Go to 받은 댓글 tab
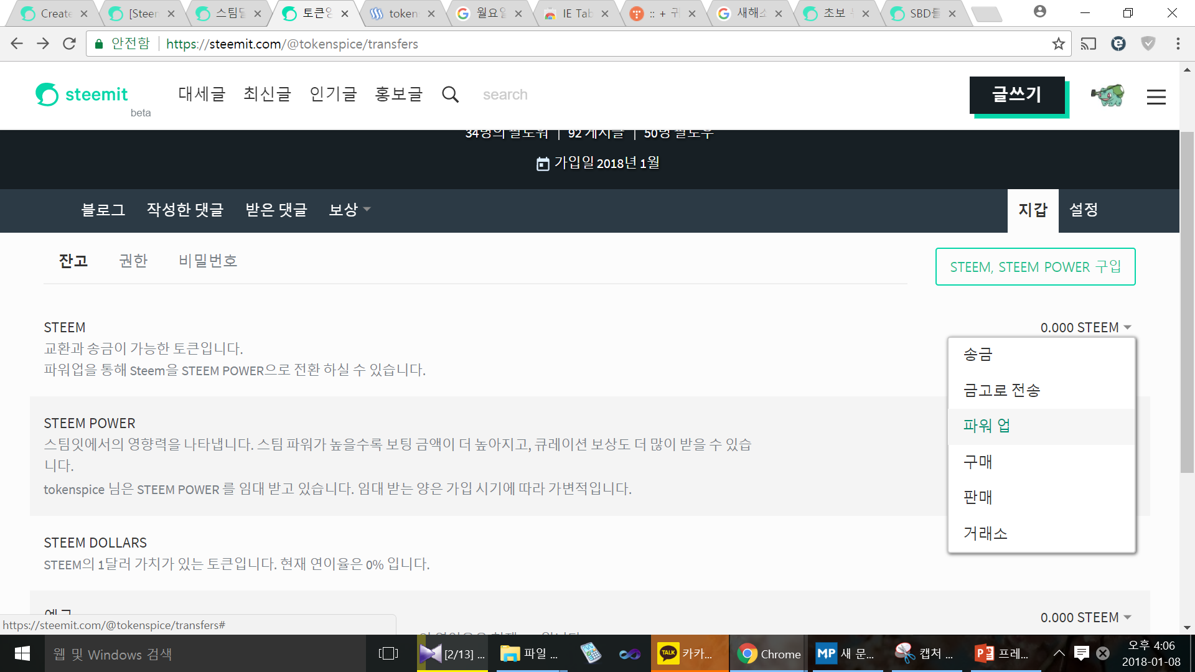This screenshot has width=1195, height=672. tap(276, 210)
